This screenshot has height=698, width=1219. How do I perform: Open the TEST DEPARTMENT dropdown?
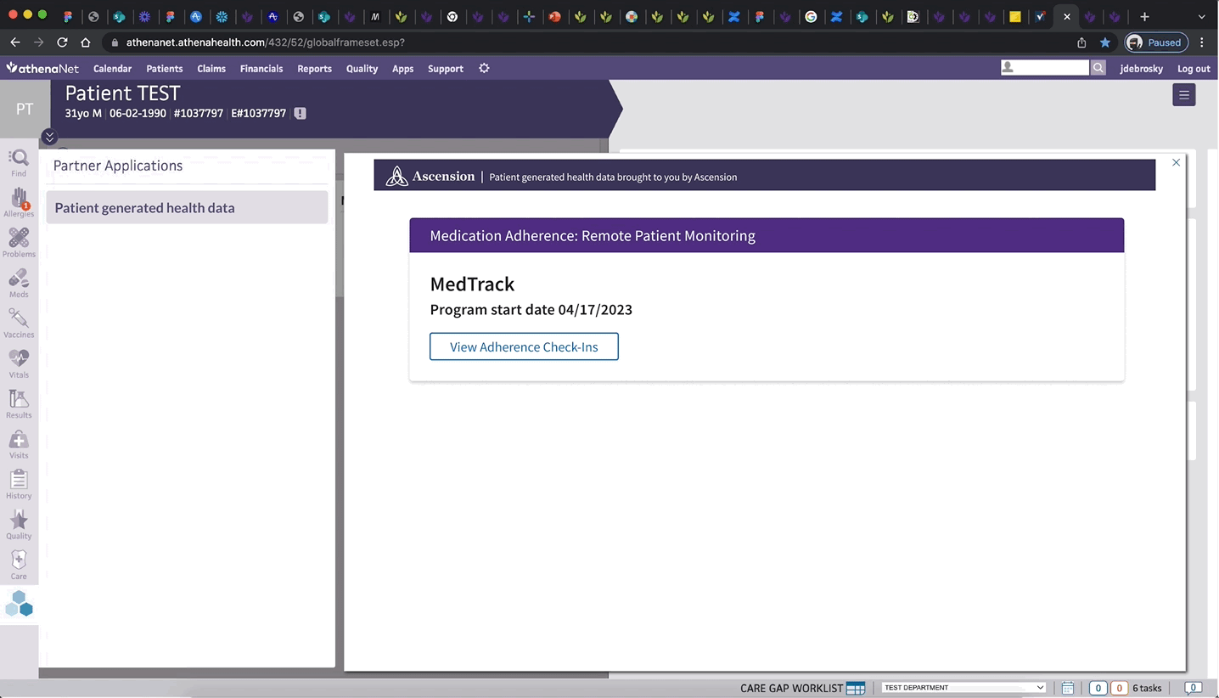[963, 688]
